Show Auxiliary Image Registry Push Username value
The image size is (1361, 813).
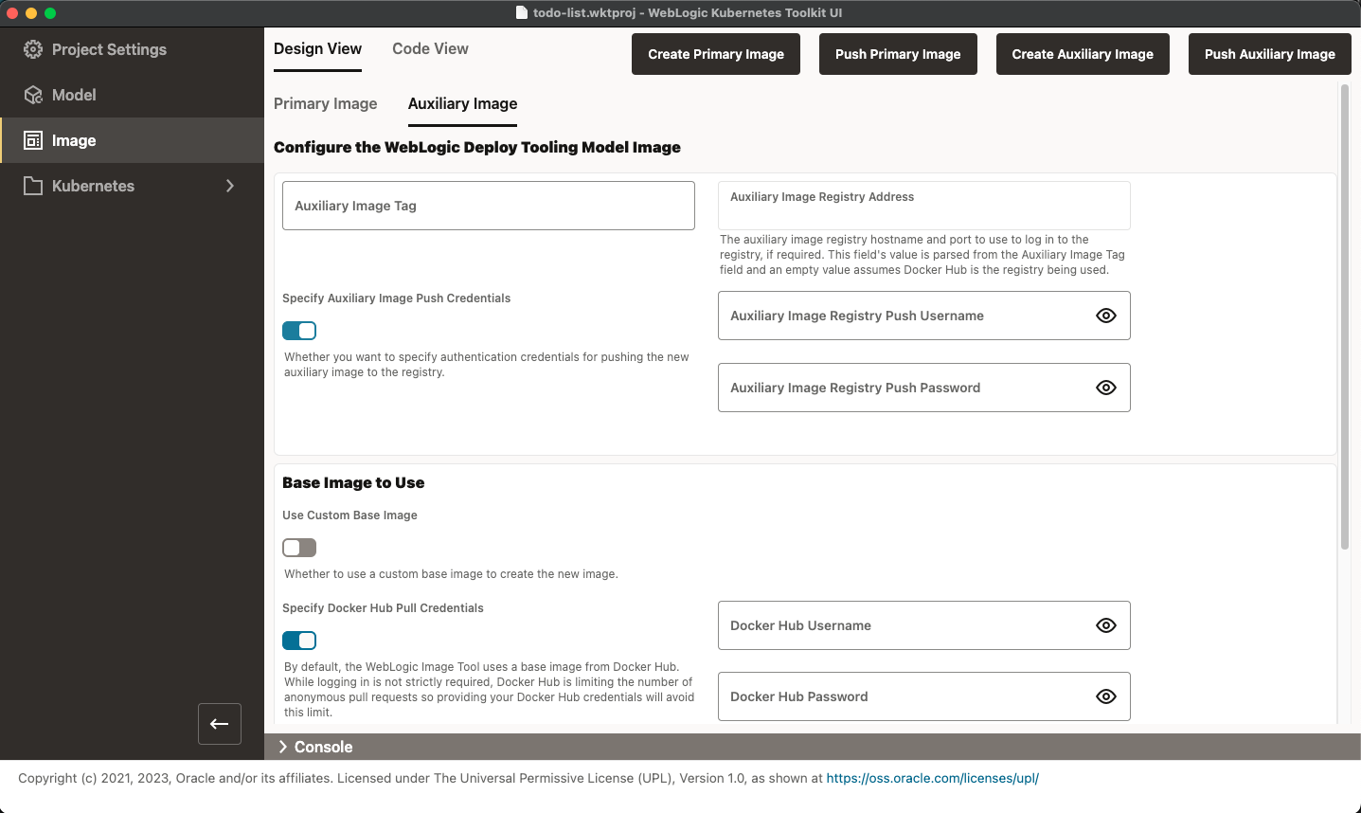tap(1106, 316)
